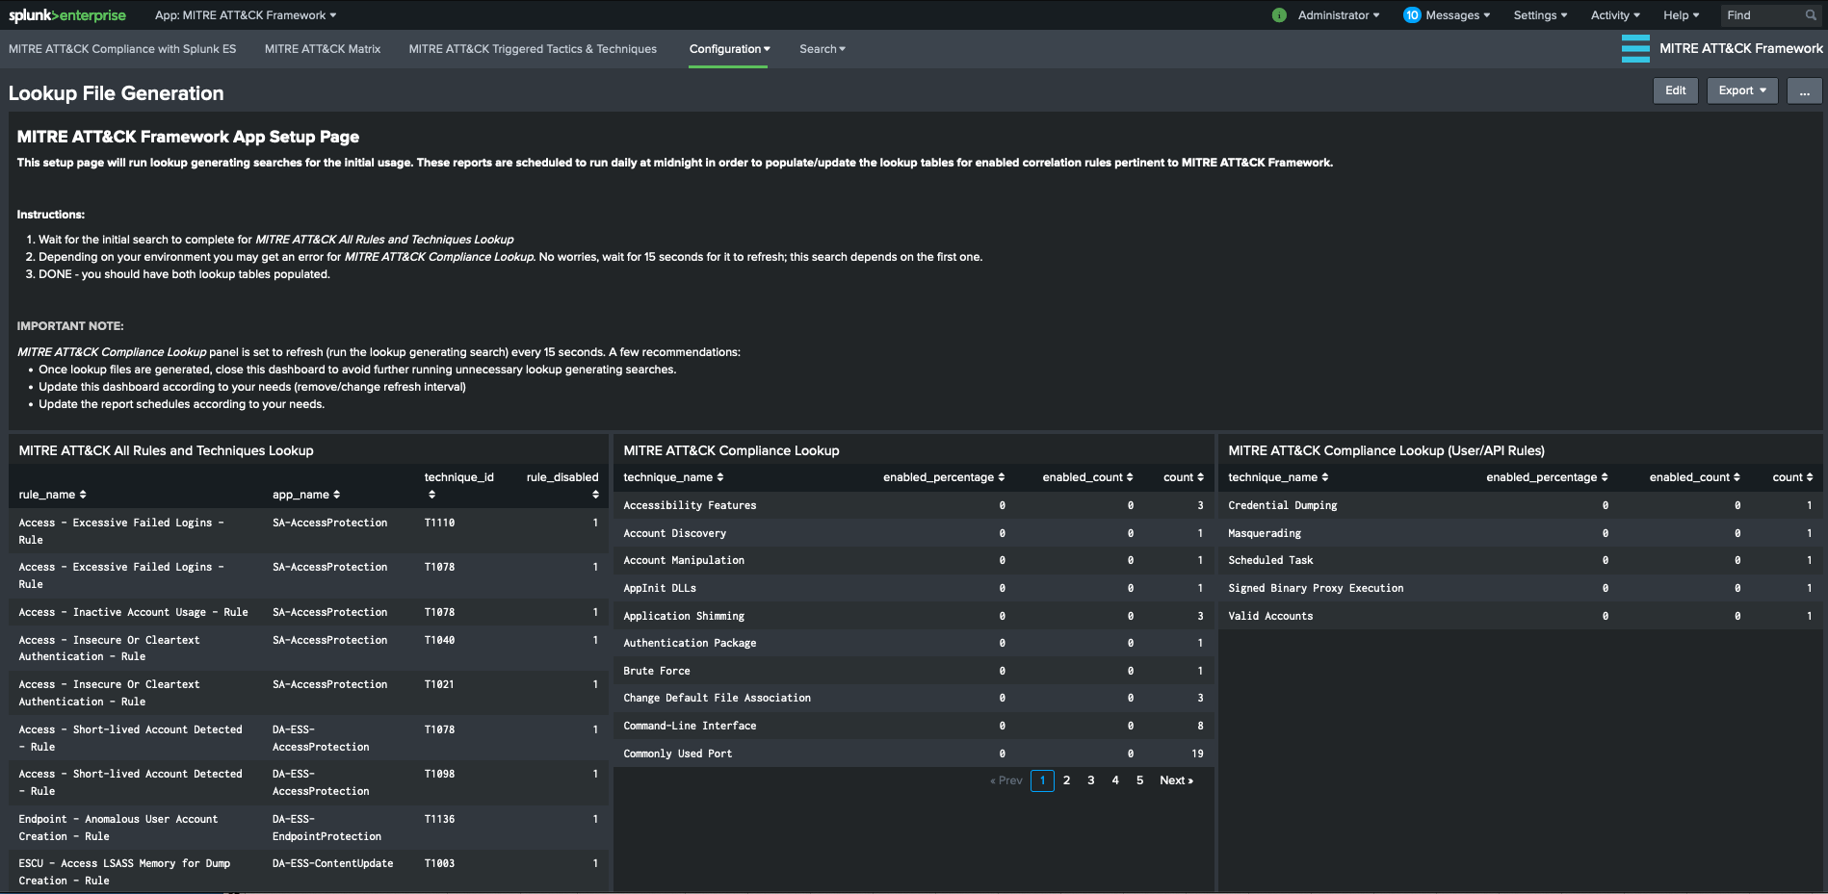Click the Credential Dumping row

(x=1520, y=505)
